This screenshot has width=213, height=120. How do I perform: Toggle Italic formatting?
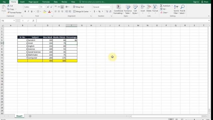[28, 12]
